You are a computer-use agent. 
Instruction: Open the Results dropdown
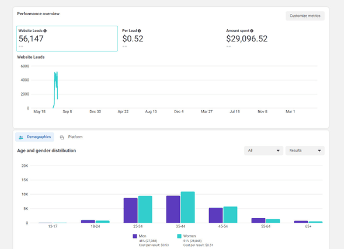[x=305, y=150]
